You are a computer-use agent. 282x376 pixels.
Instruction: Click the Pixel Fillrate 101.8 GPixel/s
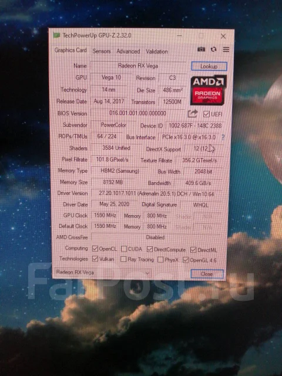[x=112, y=159]
